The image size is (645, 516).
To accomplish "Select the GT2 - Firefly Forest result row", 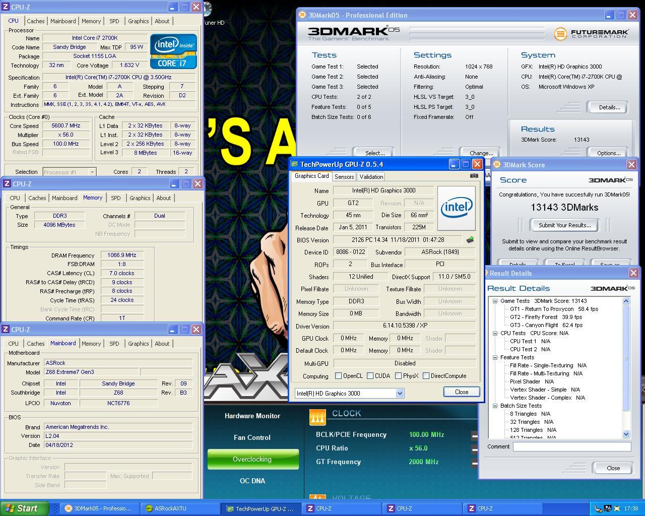I will (x=546, y=317).
